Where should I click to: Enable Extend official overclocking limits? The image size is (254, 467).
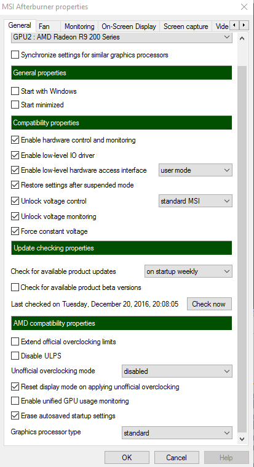pos(15,341)
